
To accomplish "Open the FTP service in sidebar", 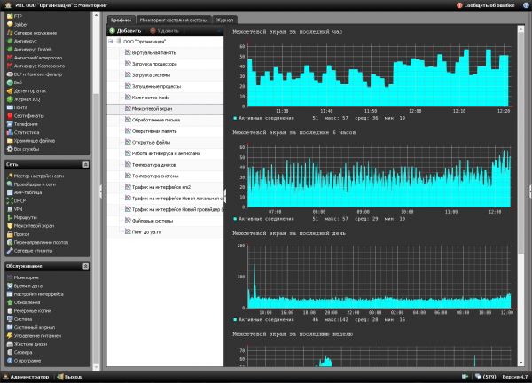I will pyautogui.click(x=18, y=15).
